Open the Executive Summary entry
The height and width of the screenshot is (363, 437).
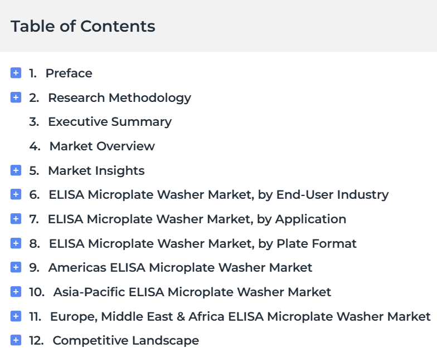(110, 122)
